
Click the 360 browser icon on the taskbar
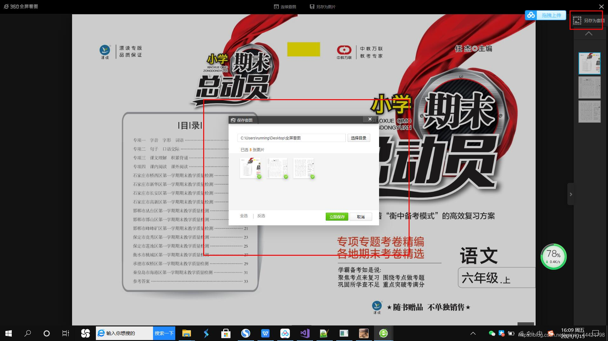click(x=384, y=333)
